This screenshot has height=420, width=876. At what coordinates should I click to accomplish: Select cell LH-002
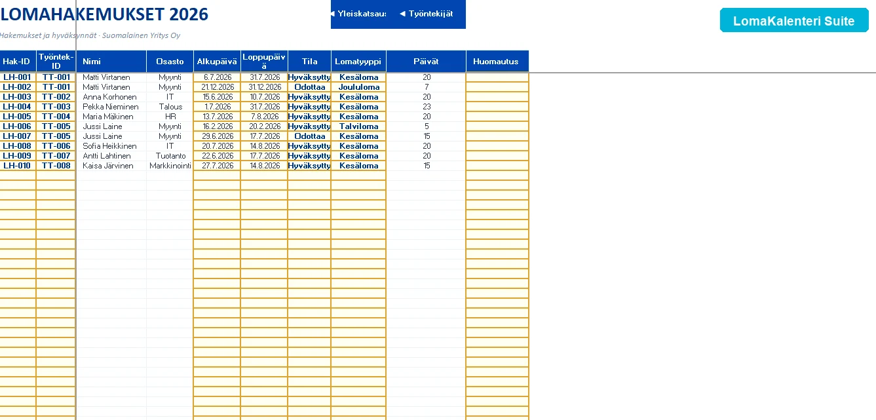point(18,87)
